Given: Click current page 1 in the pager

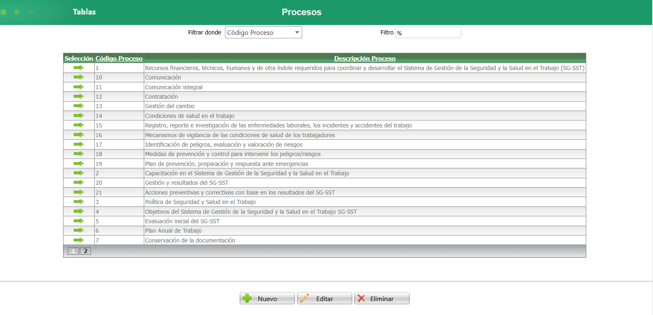Looking at the screenshot, I should 73,251.
